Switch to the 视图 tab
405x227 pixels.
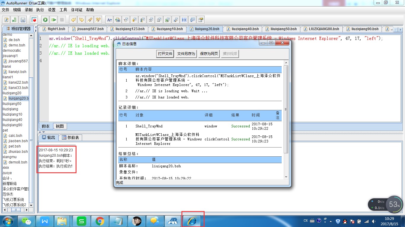(x=60, y=126)
